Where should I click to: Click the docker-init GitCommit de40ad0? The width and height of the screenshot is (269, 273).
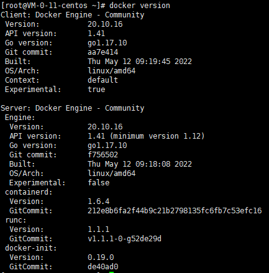(103, 267)
